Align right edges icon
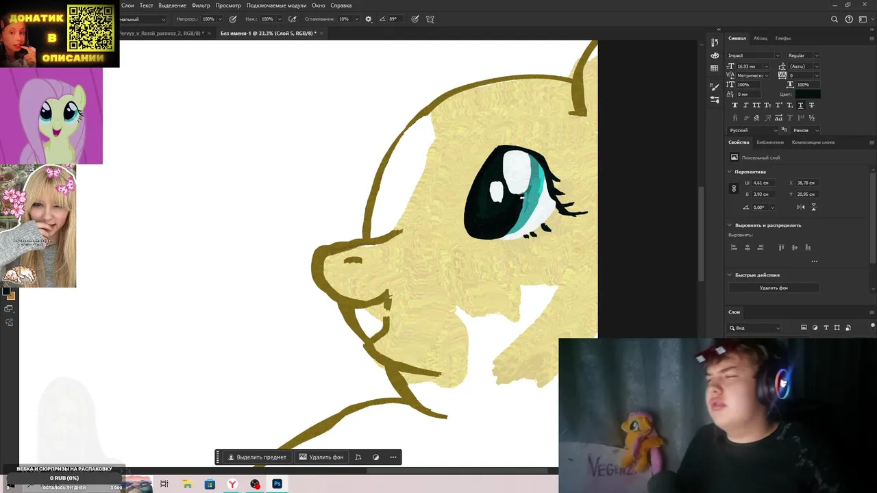 (761, 247)
